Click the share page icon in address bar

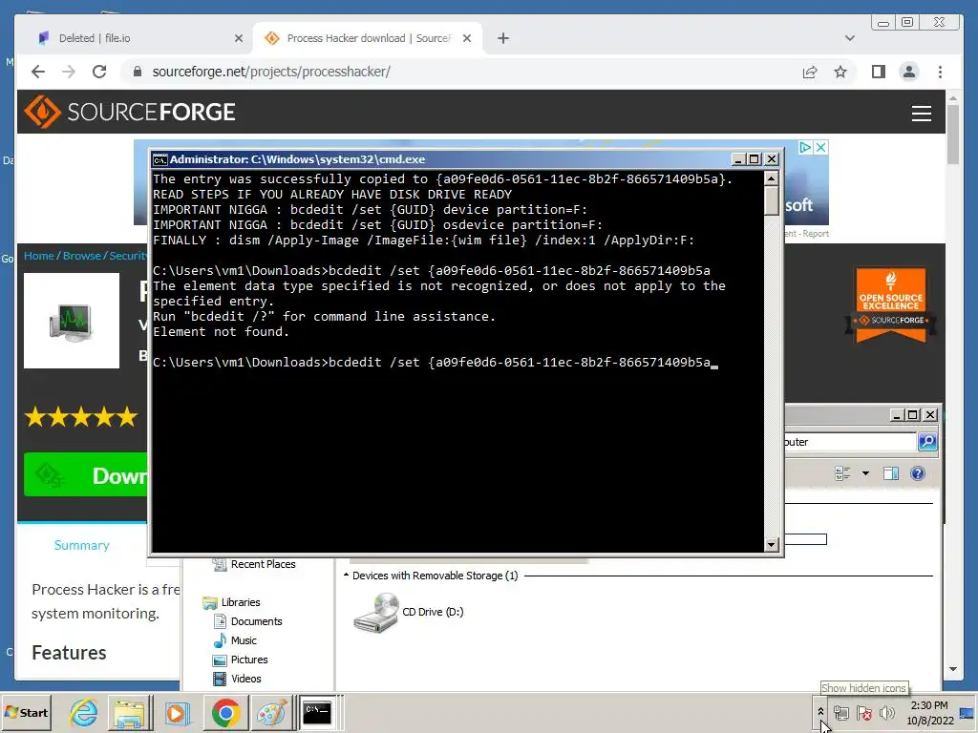pyautogui.click(x=810, y=72)
